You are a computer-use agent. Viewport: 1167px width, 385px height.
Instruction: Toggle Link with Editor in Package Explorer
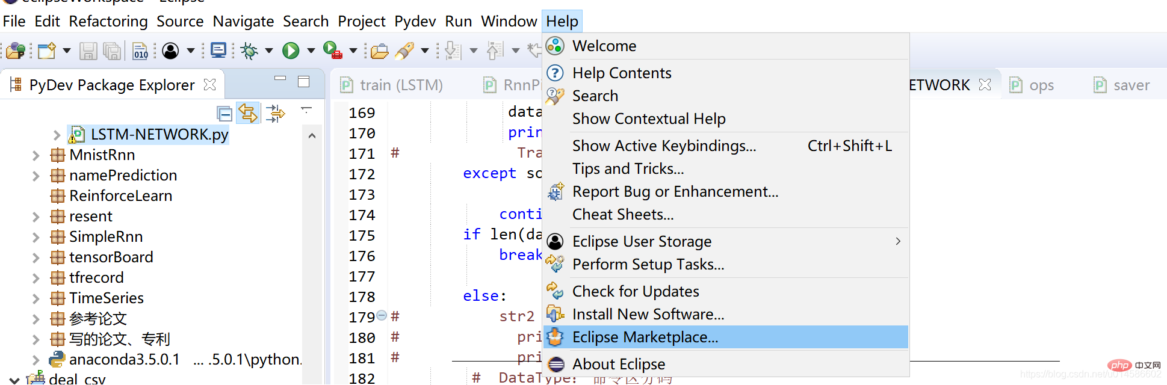(x=248, y=113)
